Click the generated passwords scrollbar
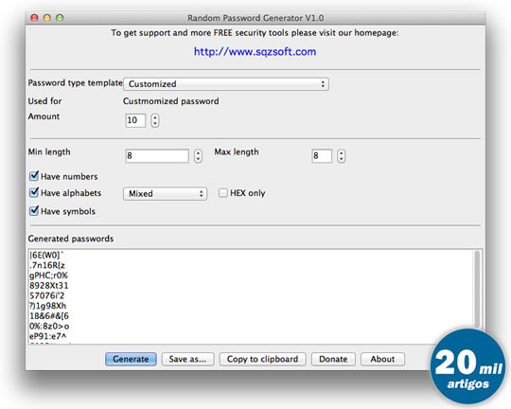The height and width of the screenshot is (409, 511). [477, 289]
